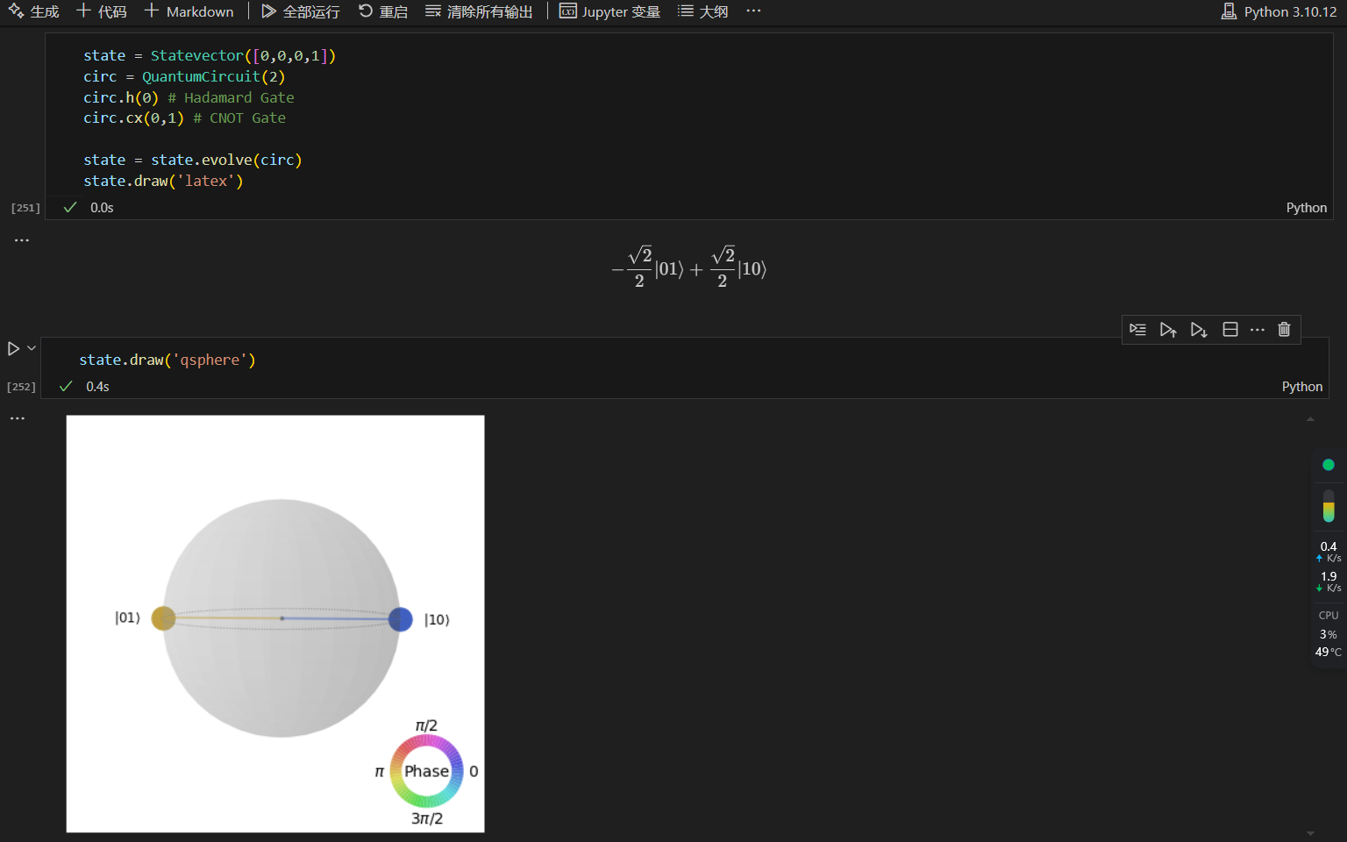Open the 大纲 outline view

[x=703, y=11]
